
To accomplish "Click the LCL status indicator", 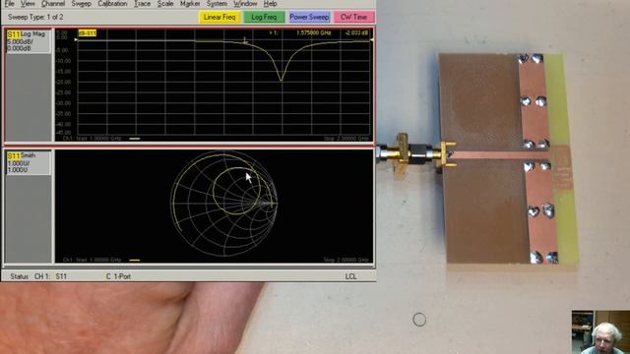I will 350,276.
